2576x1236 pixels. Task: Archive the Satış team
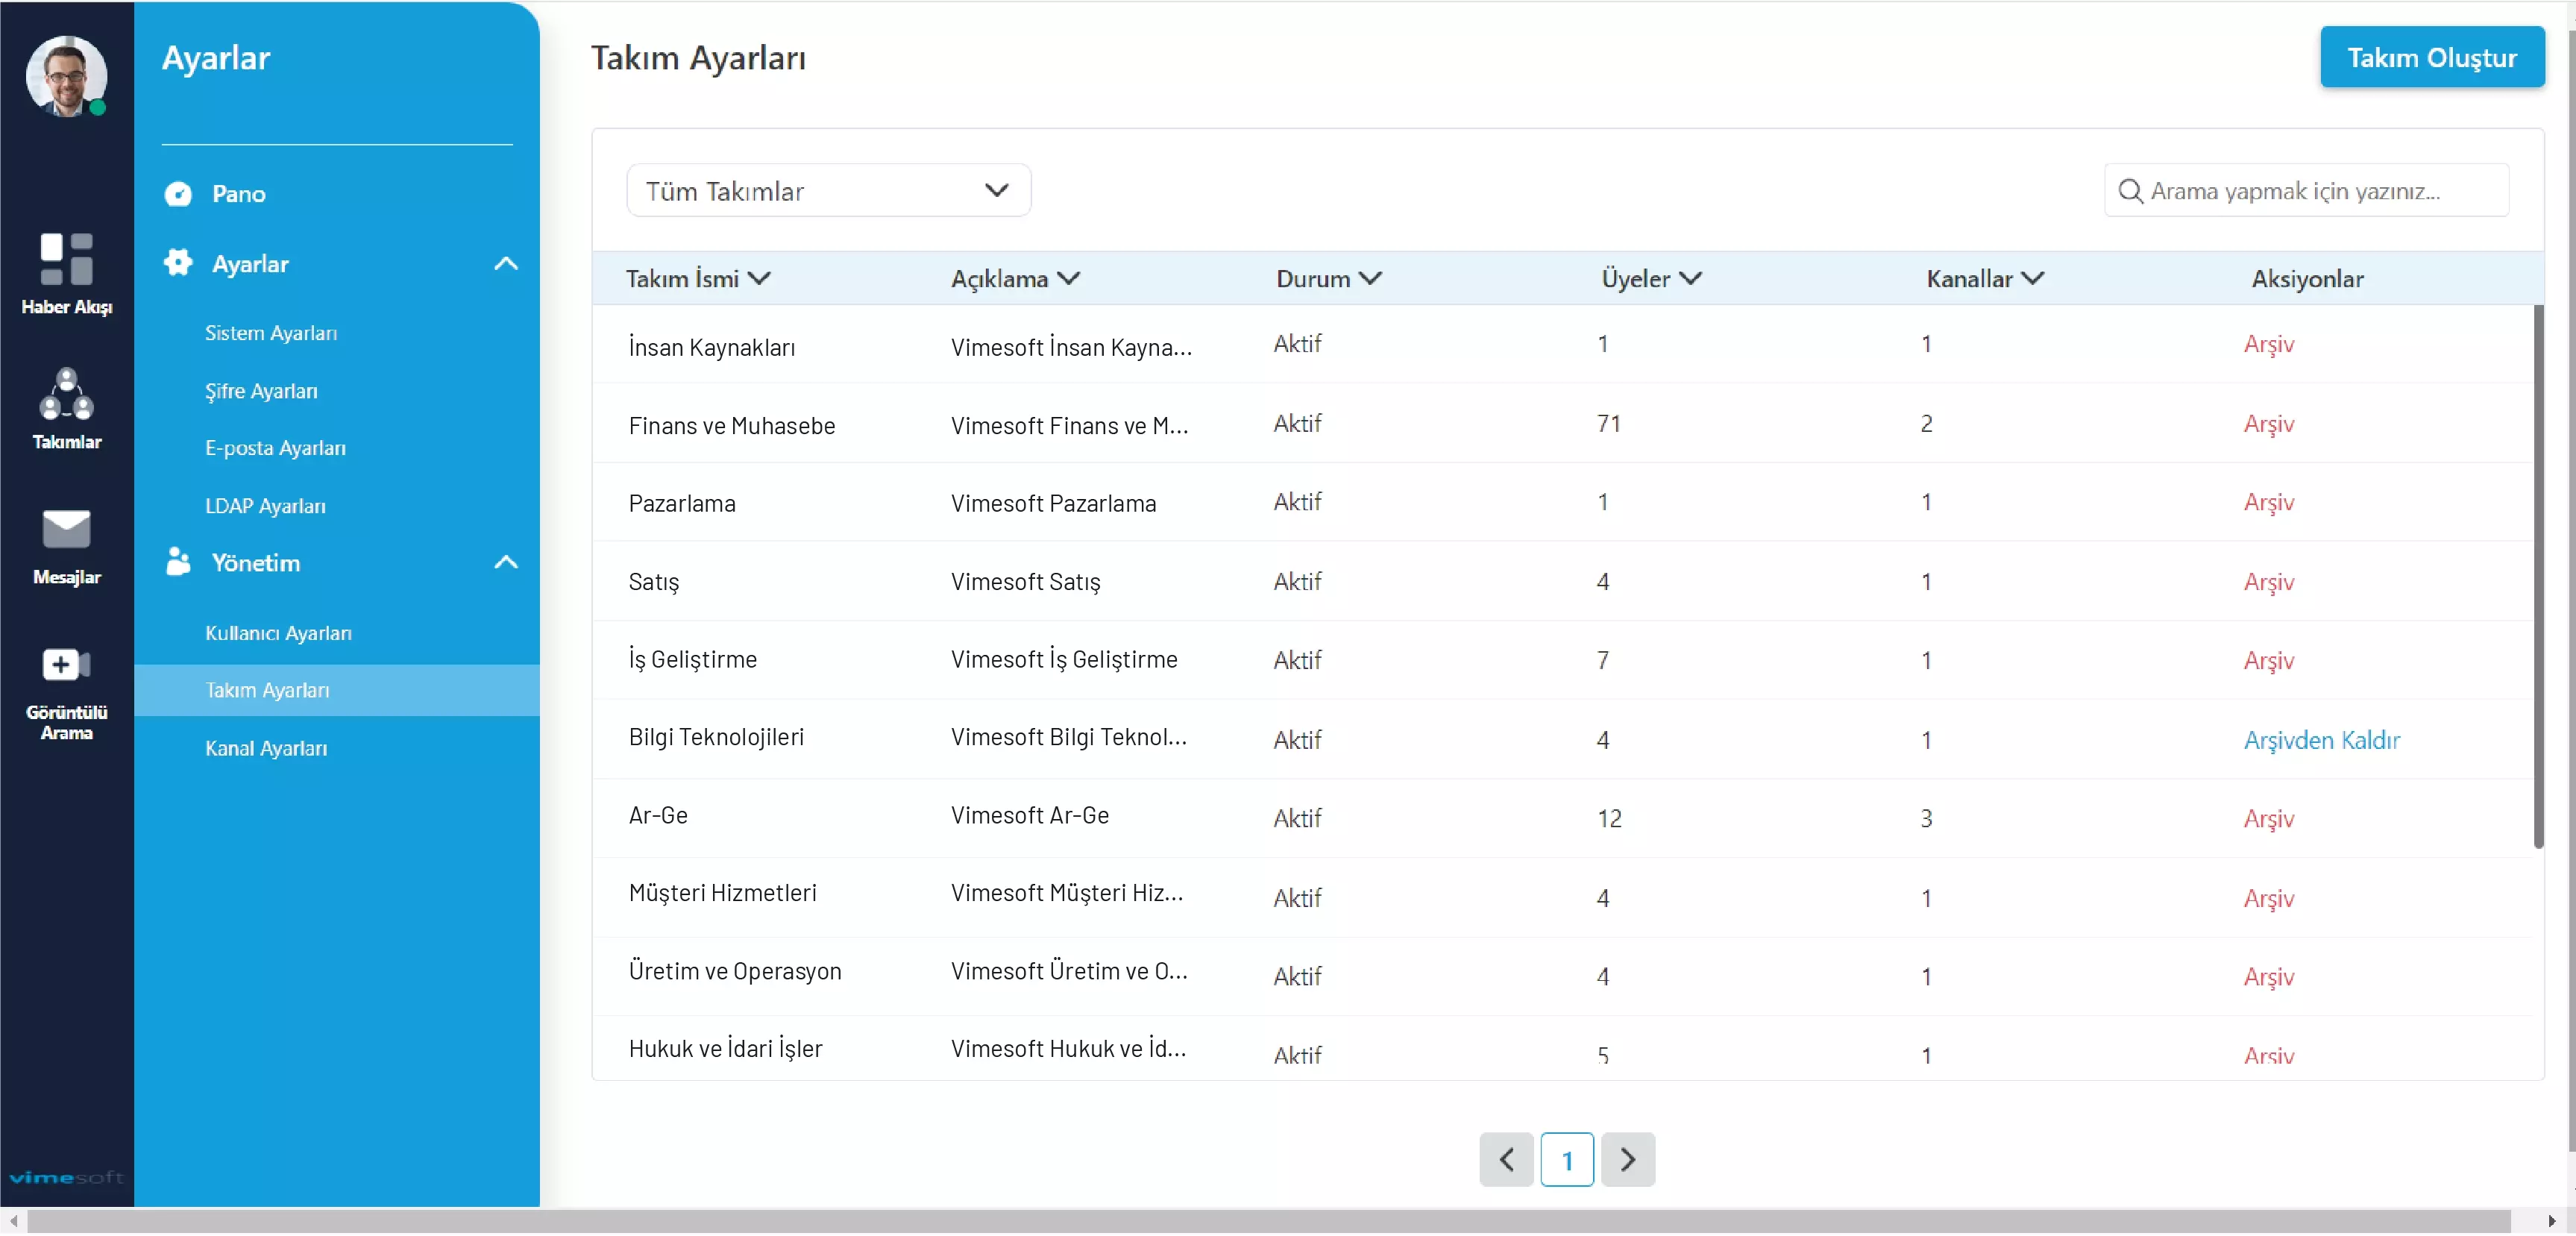[x=2268, y=582]
